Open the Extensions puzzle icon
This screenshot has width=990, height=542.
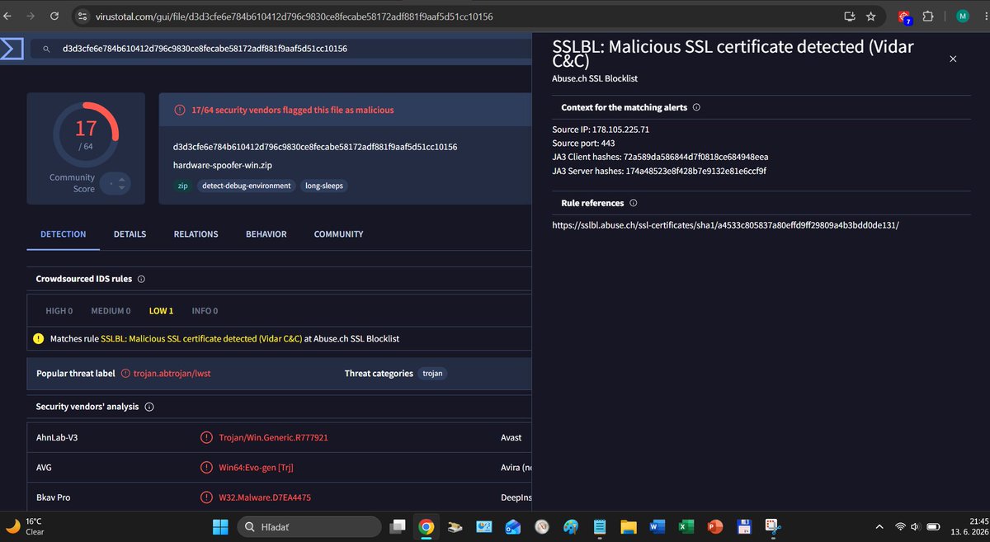tap(928, 16)
